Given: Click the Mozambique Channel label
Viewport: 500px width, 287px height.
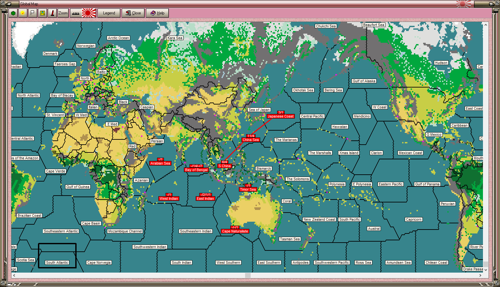Looking at the screenshot, I should (x=125, y=231).
